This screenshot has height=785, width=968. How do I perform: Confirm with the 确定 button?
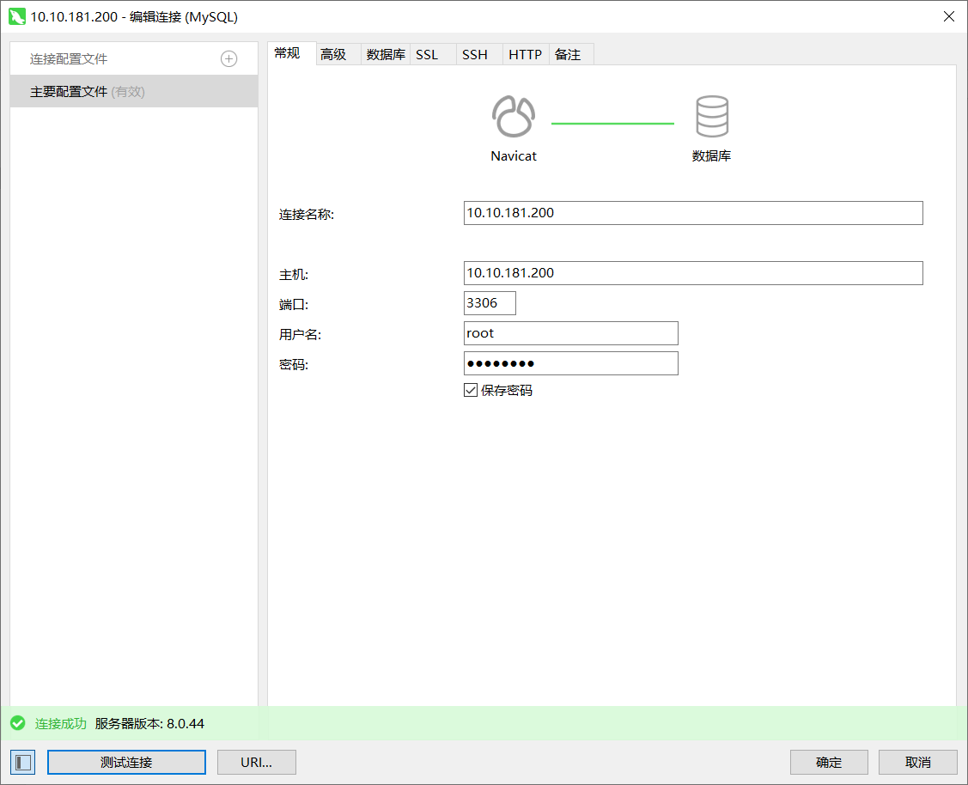click(829, 762)
